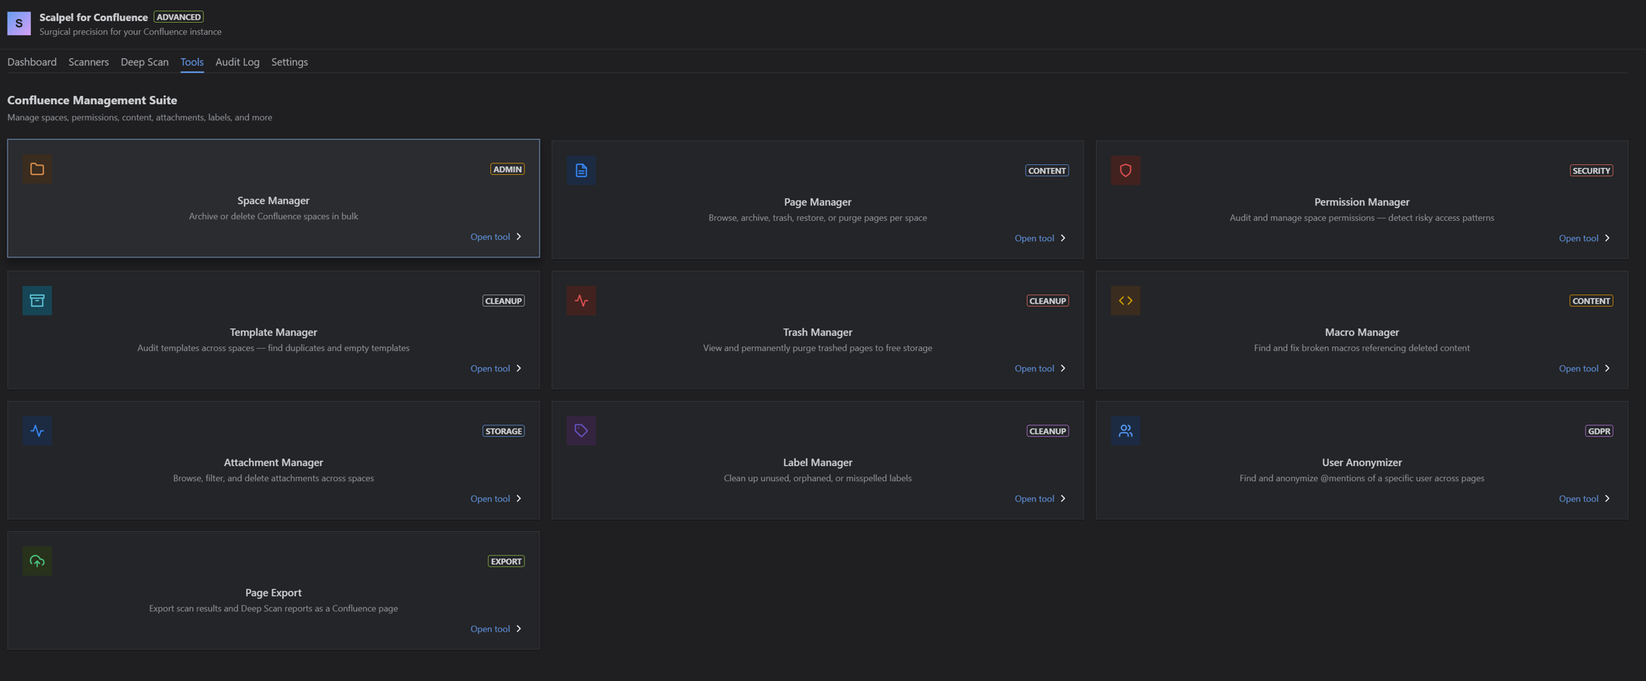
Task: Click the CLEANUP badge on Label Manager
Action: [x=1047, y=431]
